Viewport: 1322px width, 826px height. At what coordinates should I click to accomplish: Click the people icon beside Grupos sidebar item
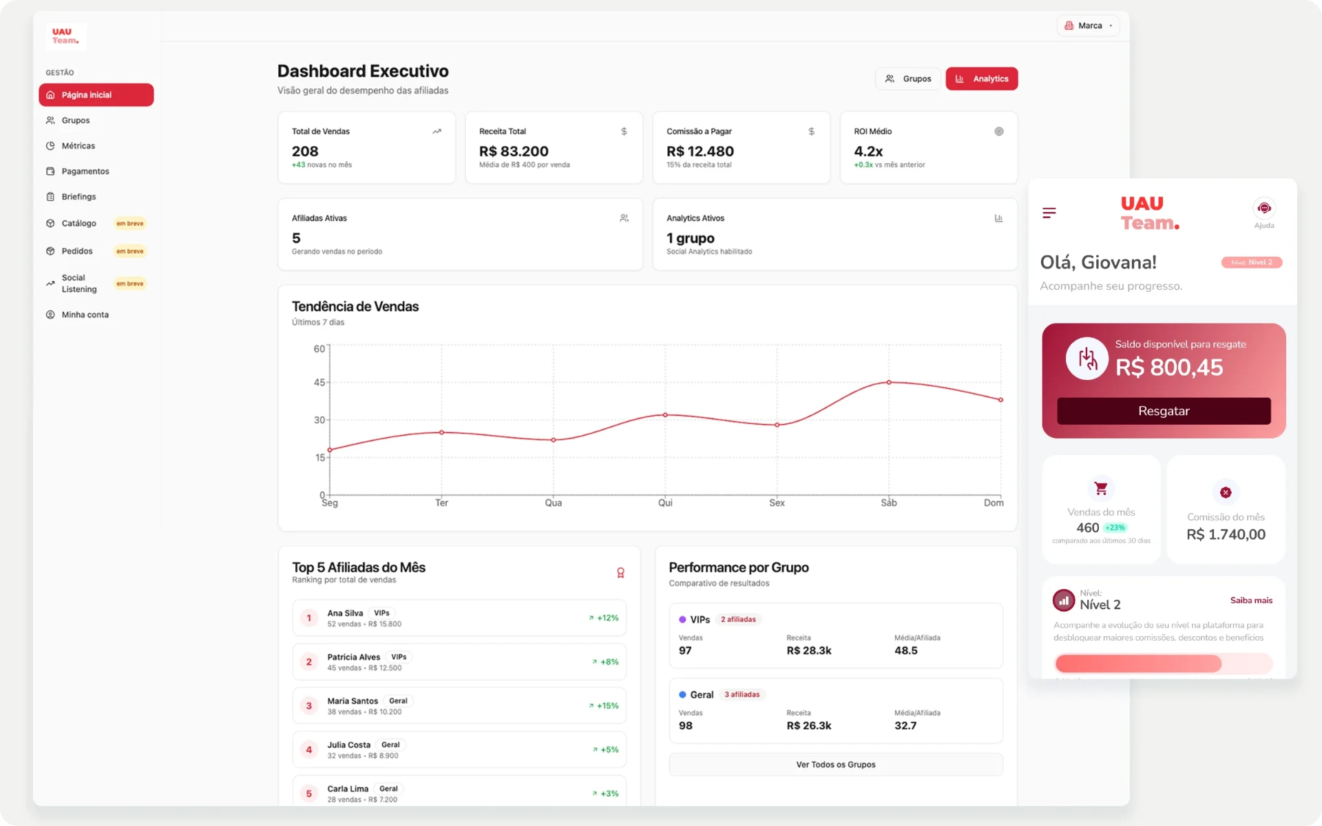[50, 120]
